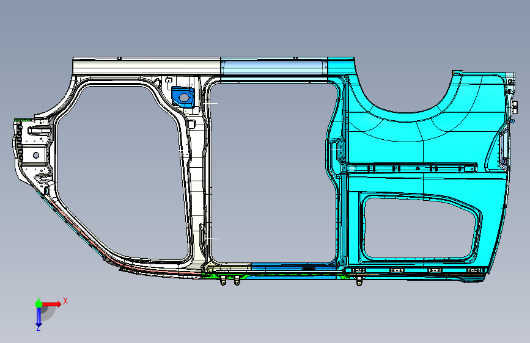
Task: Click the blue Z label of the triad
Action: 39,328
